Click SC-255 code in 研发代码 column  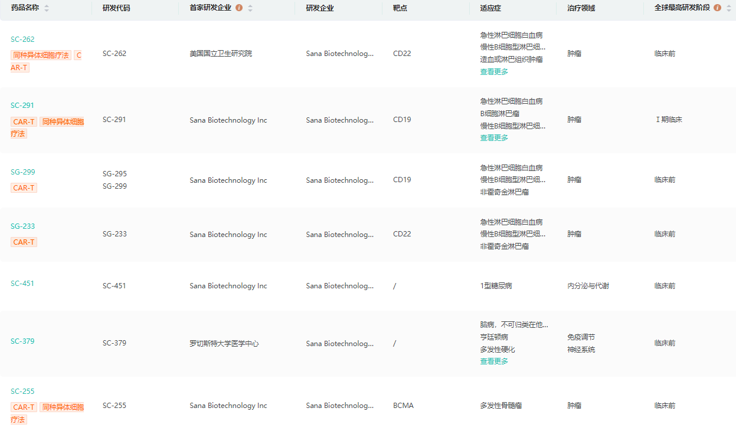115,406
